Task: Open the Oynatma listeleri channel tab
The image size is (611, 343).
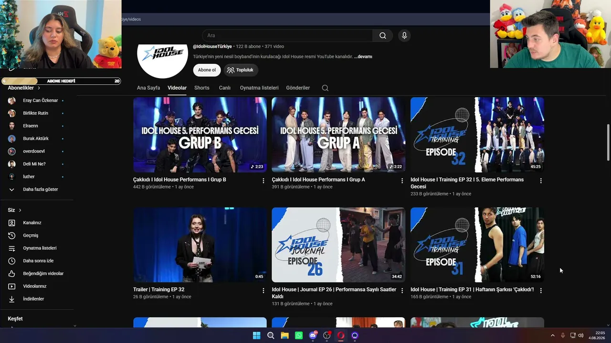Action: pos(259,88)
